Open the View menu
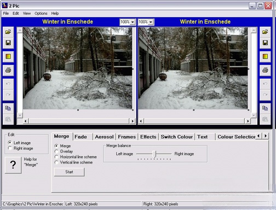Screen dimensions: 276x210 click(x=27, y=13)
